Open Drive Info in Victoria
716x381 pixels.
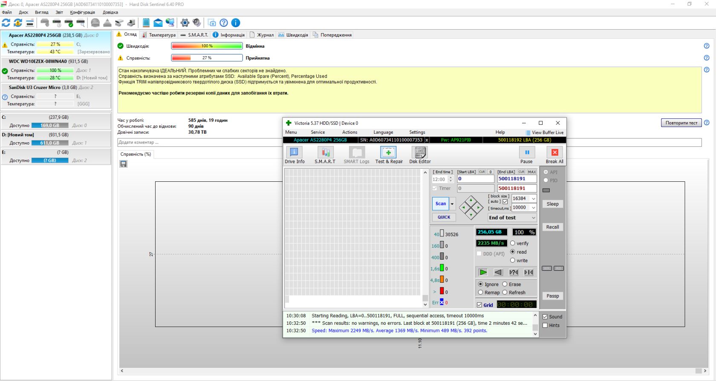point(294,155)
